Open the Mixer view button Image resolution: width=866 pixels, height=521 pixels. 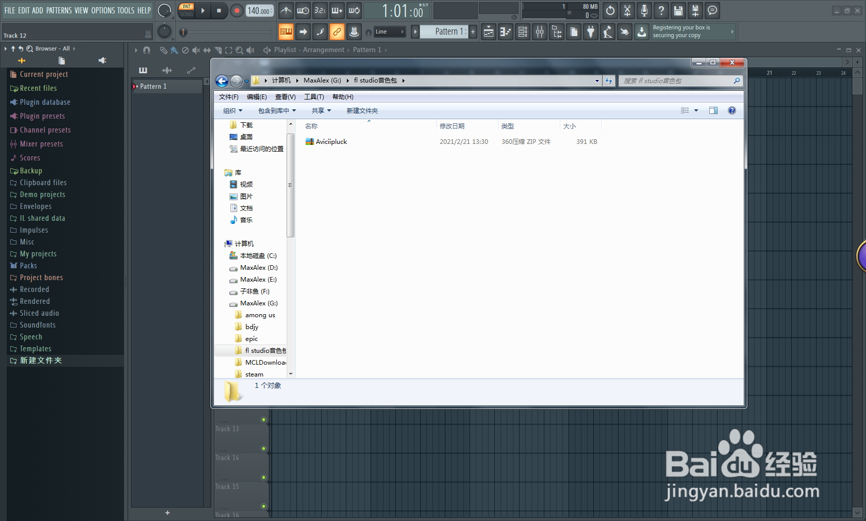[540, 32]
